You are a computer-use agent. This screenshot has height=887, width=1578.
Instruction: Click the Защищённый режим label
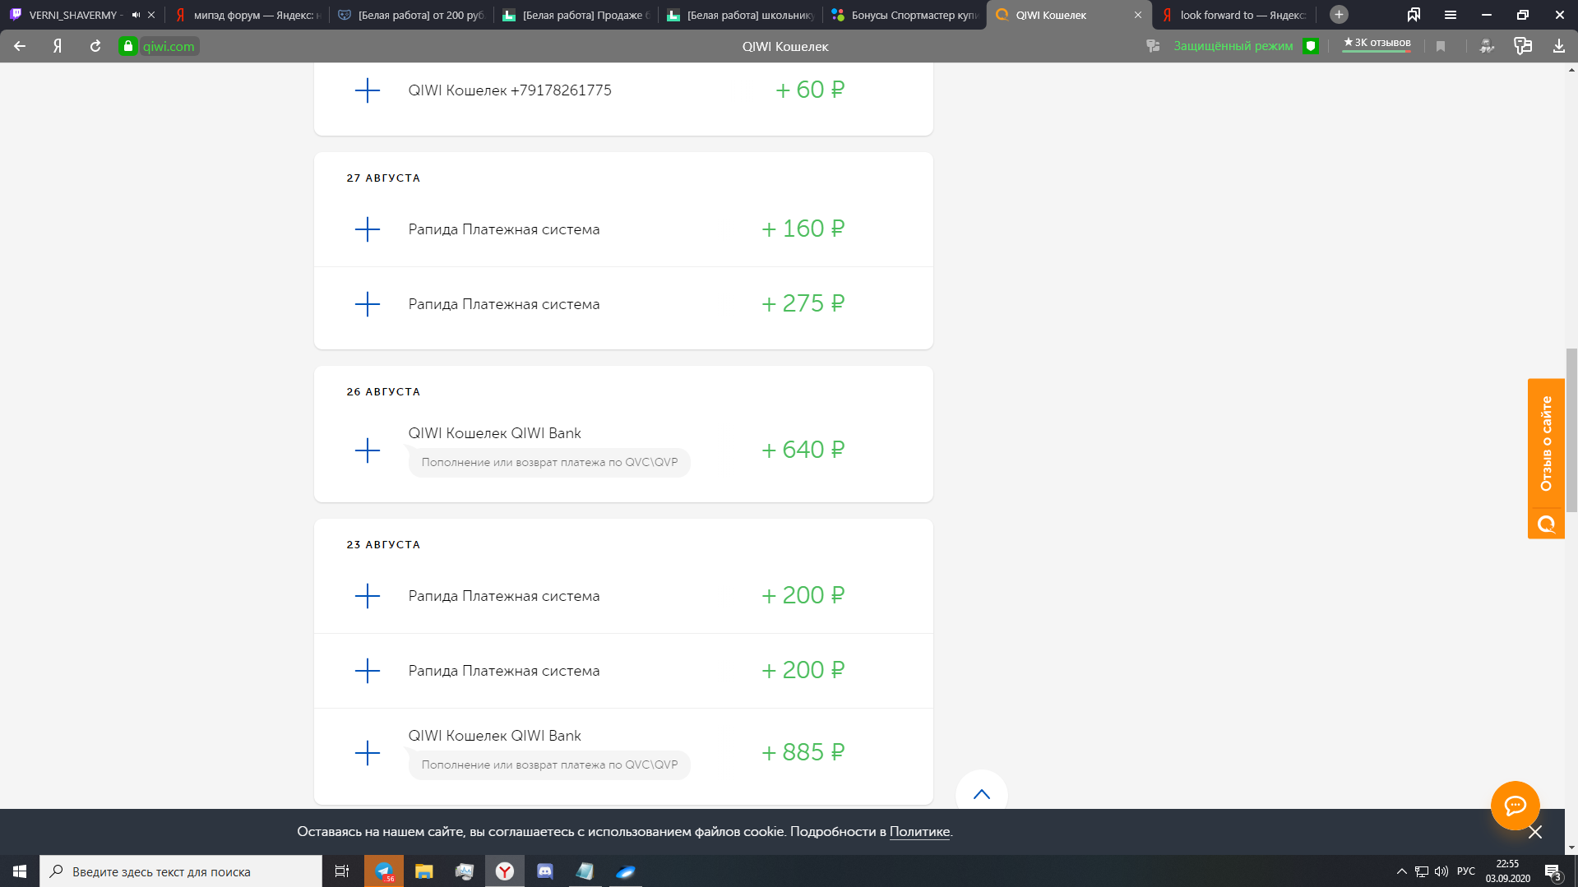1233,46
